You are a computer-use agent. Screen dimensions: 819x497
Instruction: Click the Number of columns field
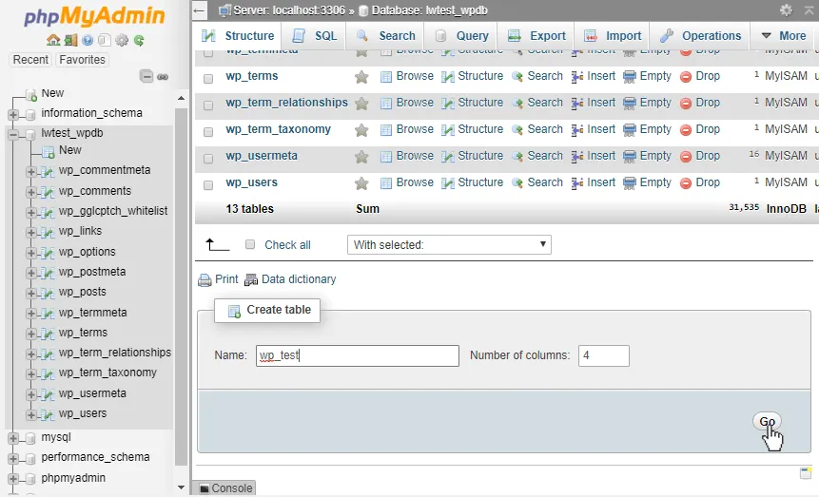pos(603,355)
